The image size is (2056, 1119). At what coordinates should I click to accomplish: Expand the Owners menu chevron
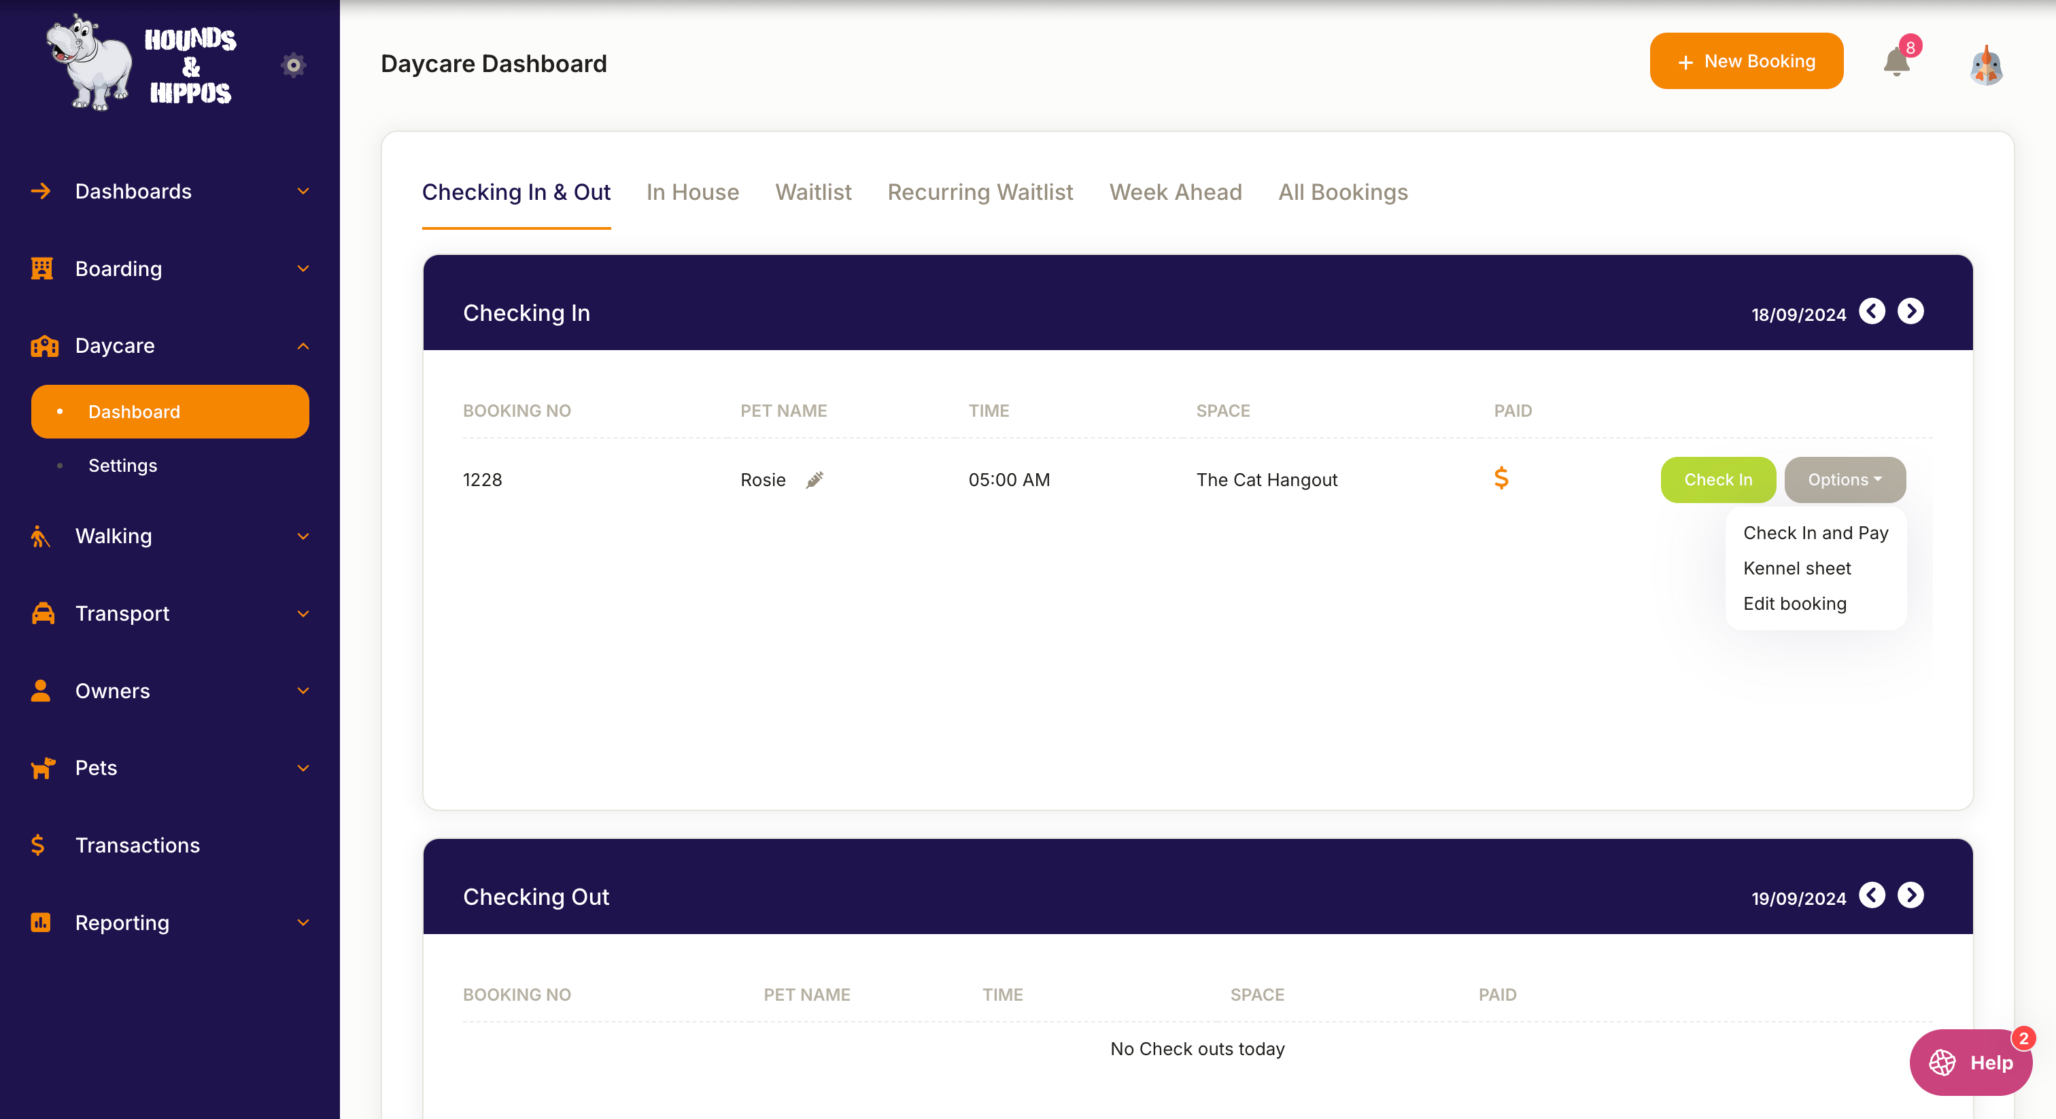tap(303, 691)
